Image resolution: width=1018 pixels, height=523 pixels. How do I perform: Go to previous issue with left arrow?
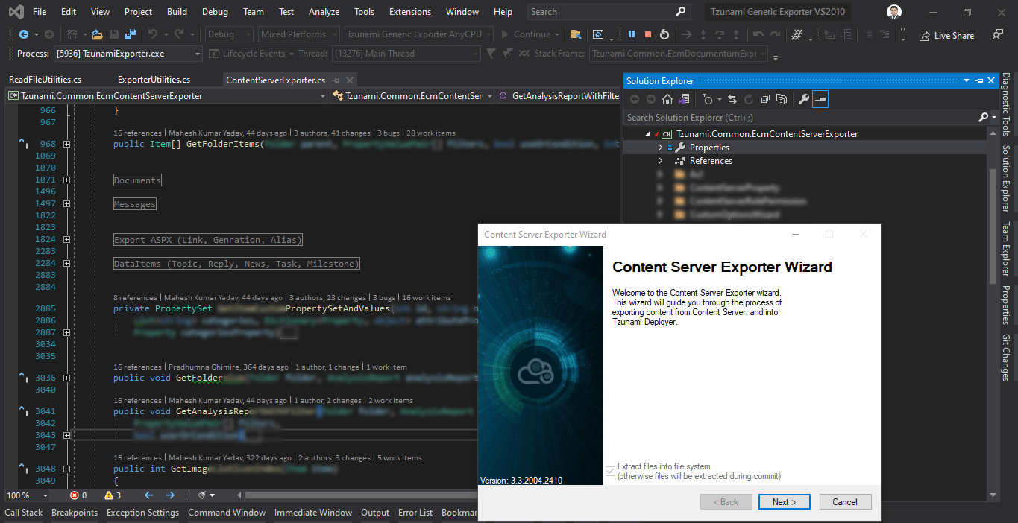point(148,495)
